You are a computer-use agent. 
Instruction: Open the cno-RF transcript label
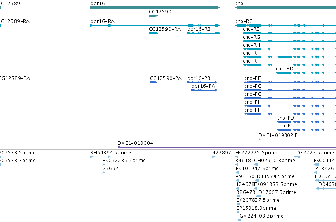(x=251, y=61)
